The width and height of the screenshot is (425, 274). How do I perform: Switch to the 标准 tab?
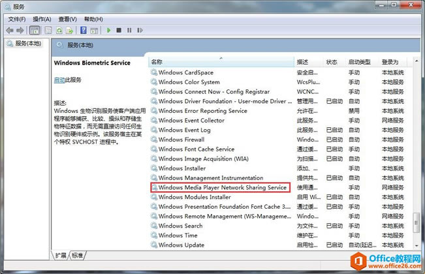tap(78, 255)
